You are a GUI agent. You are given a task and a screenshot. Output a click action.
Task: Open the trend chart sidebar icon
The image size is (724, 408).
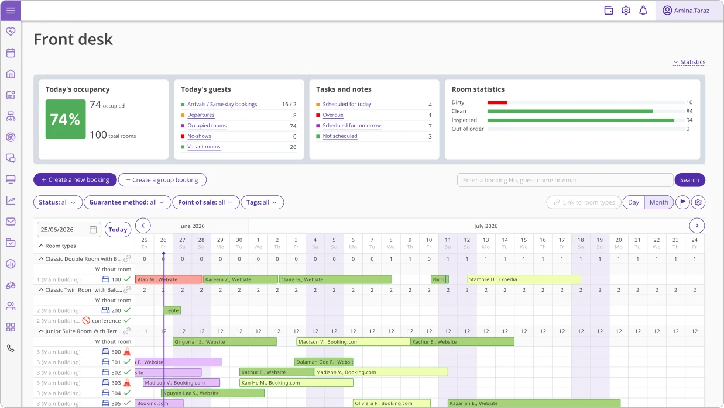[11, 200]
